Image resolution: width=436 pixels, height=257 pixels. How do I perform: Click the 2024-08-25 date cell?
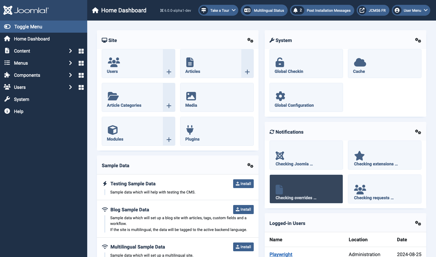click(x=409, y=254)
